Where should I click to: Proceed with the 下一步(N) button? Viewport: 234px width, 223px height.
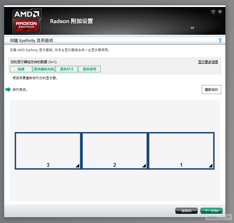tap(211, 211)
